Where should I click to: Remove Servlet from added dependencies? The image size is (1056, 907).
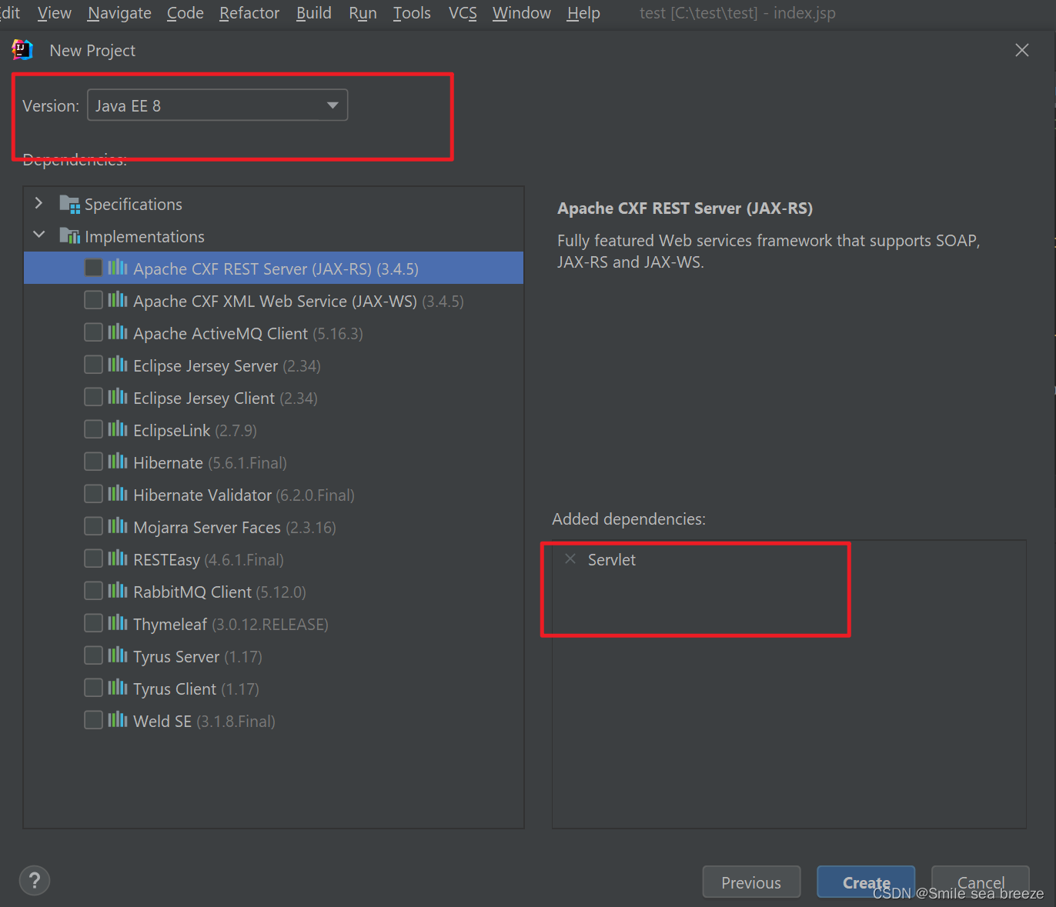(x=570, y=559)
